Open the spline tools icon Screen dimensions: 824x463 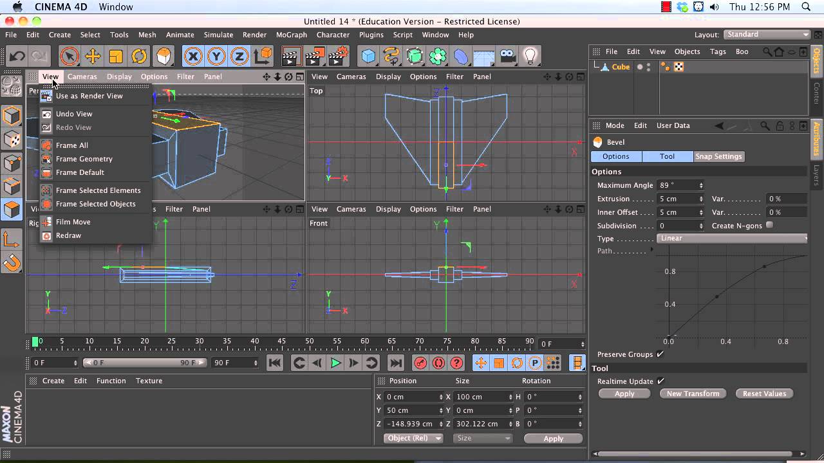click(391, 57)
